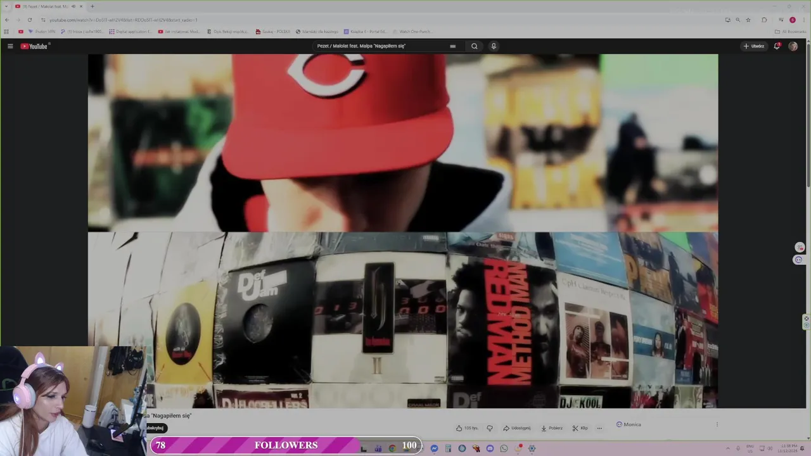This screenshot has height=456, width=811.
Task: Click the Subskrybuj subscribe button
Action: (x=156, y=428)
